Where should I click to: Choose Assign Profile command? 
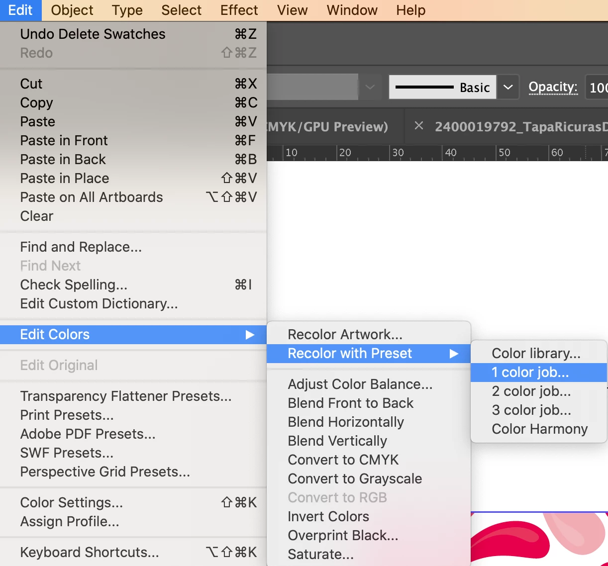(133, 521)
